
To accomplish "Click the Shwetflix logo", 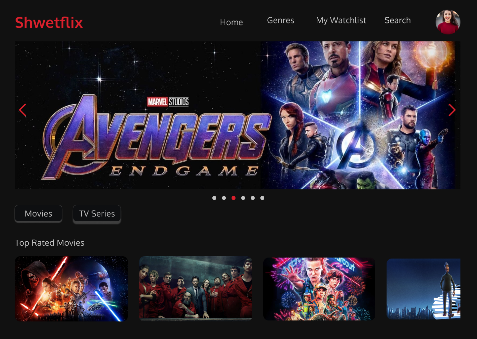I will pyautogui.click(x=49, y=23).
